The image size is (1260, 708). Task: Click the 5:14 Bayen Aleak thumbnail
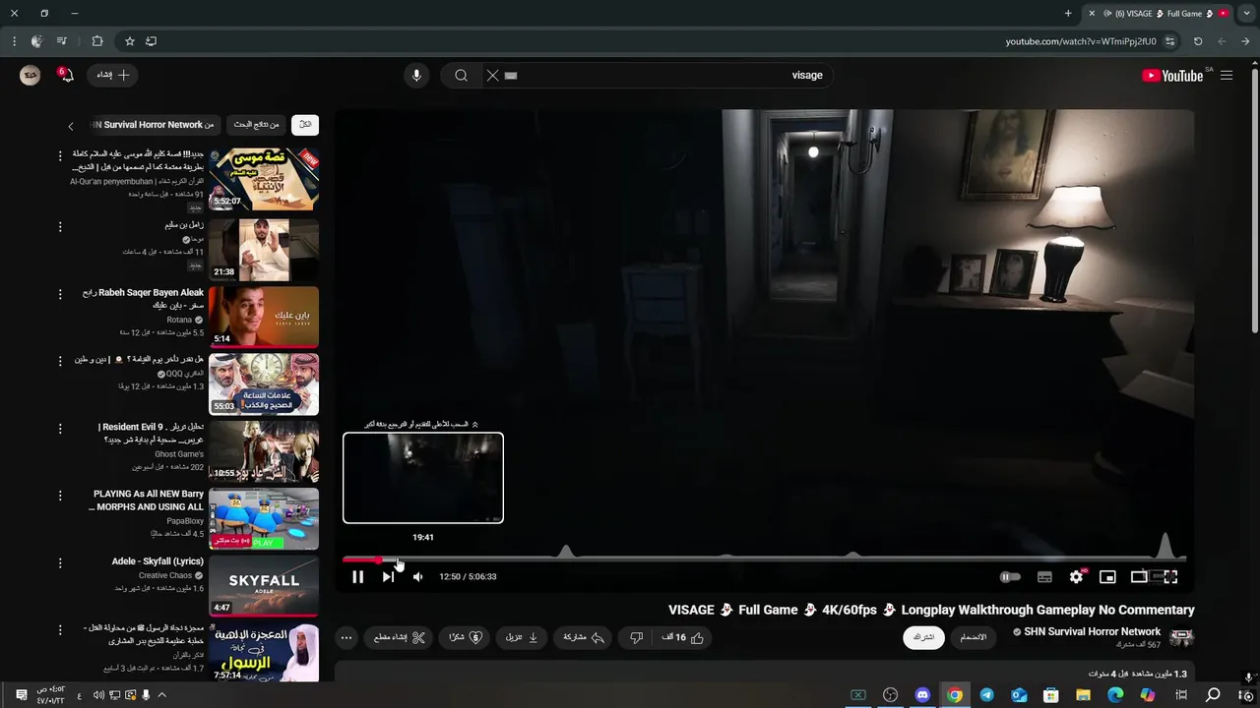(x=264, y=317)
